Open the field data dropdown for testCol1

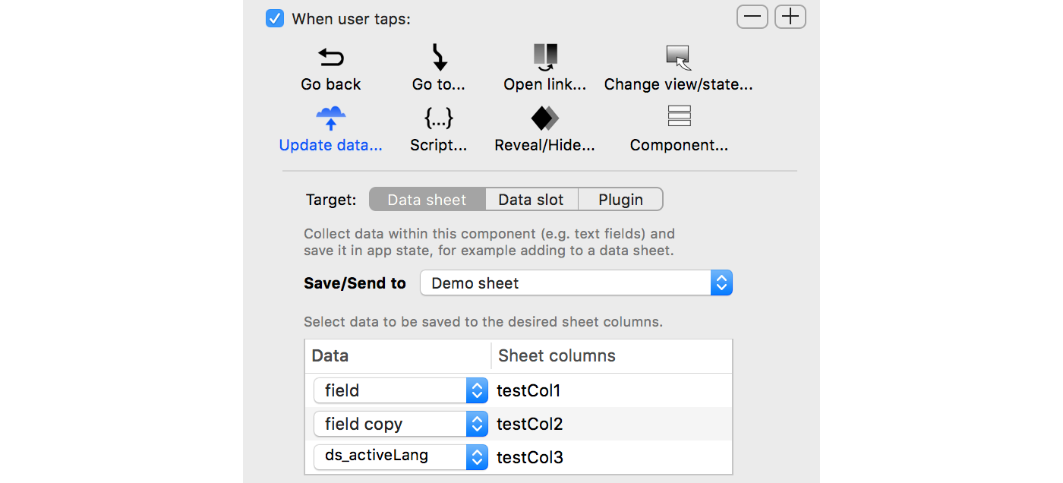pyautogui.click(x=400, y=391)
